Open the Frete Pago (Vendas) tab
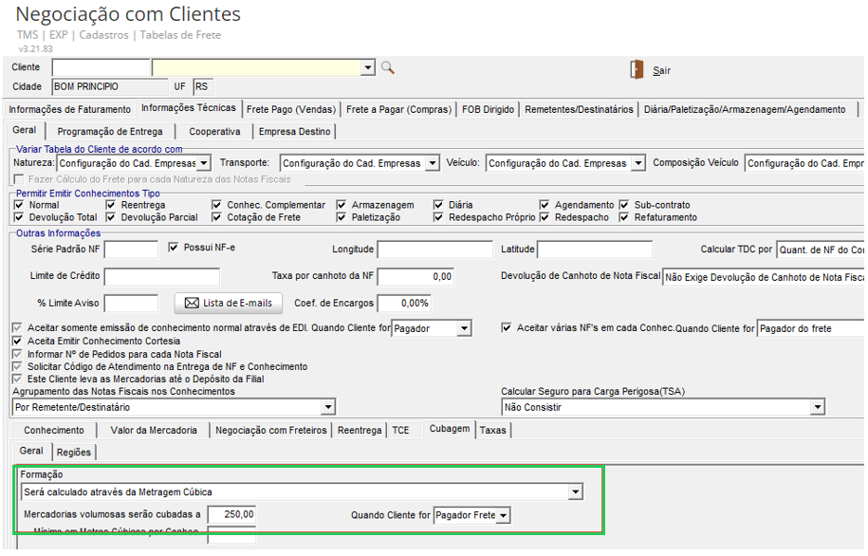The image size is (868, 556). click(x=291, y=110)
